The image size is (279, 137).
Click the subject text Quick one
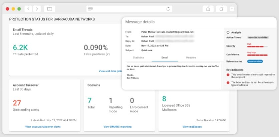coord(147,50)
